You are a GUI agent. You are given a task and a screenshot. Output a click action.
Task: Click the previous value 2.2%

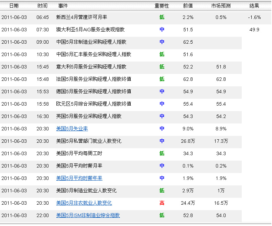pyautogui.click(x=188, y=17)
